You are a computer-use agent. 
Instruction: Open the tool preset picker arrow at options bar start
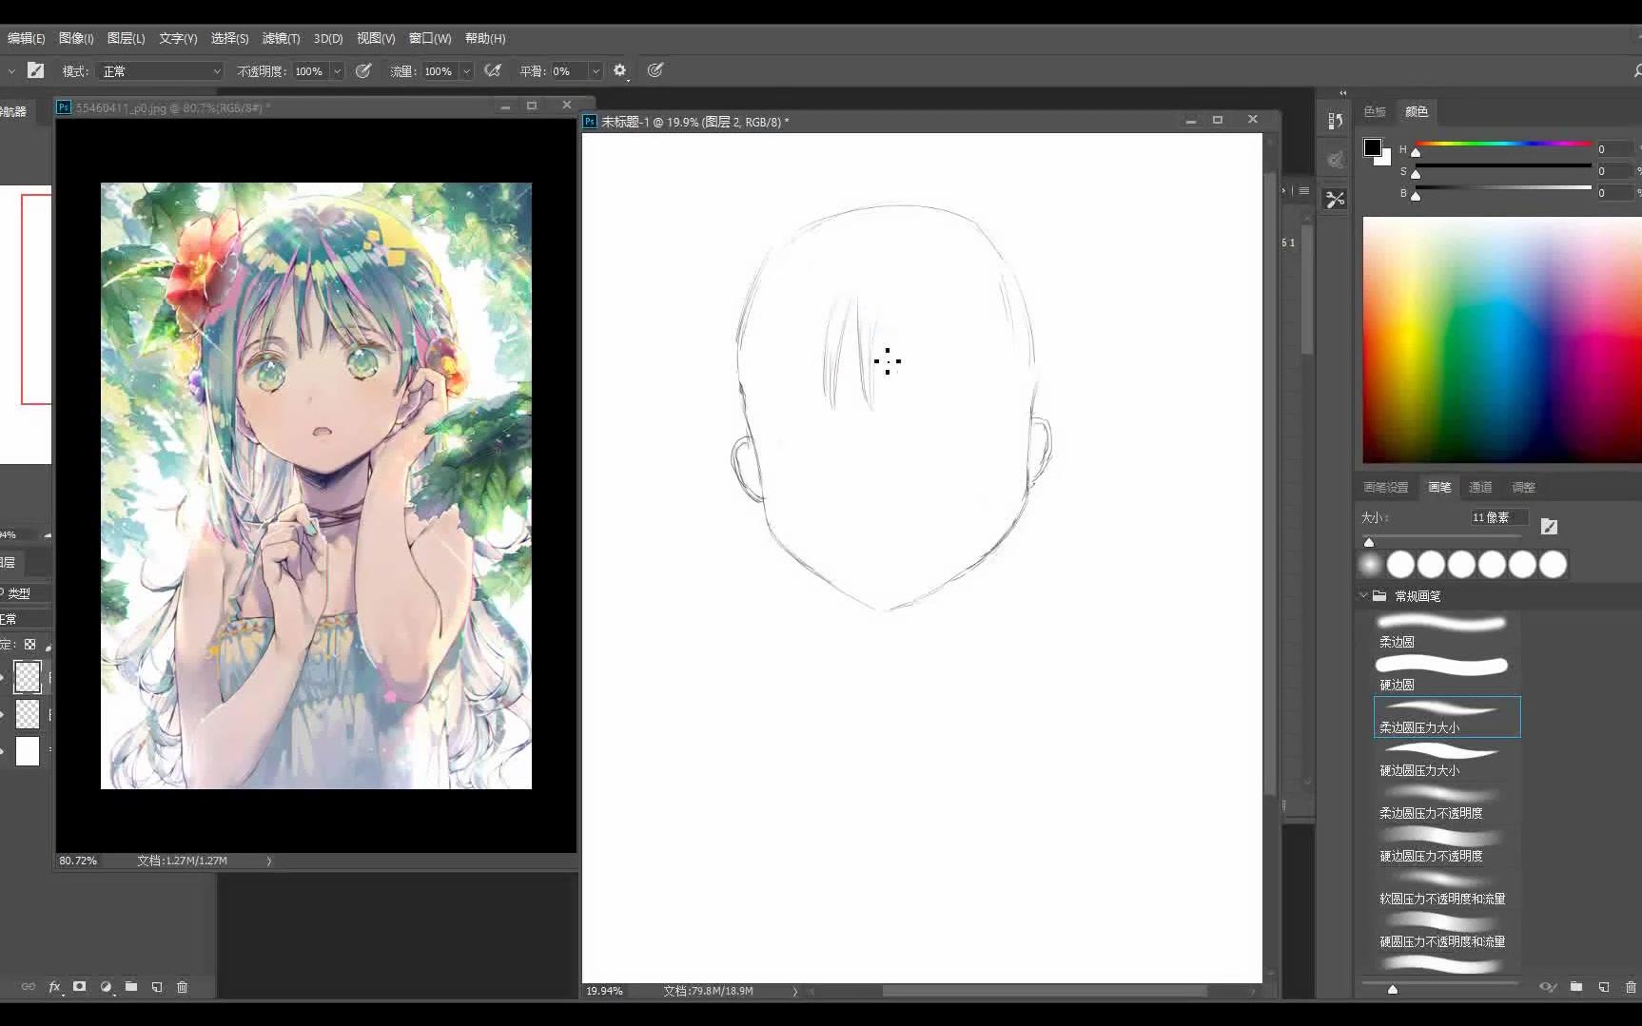pos(11,71)
